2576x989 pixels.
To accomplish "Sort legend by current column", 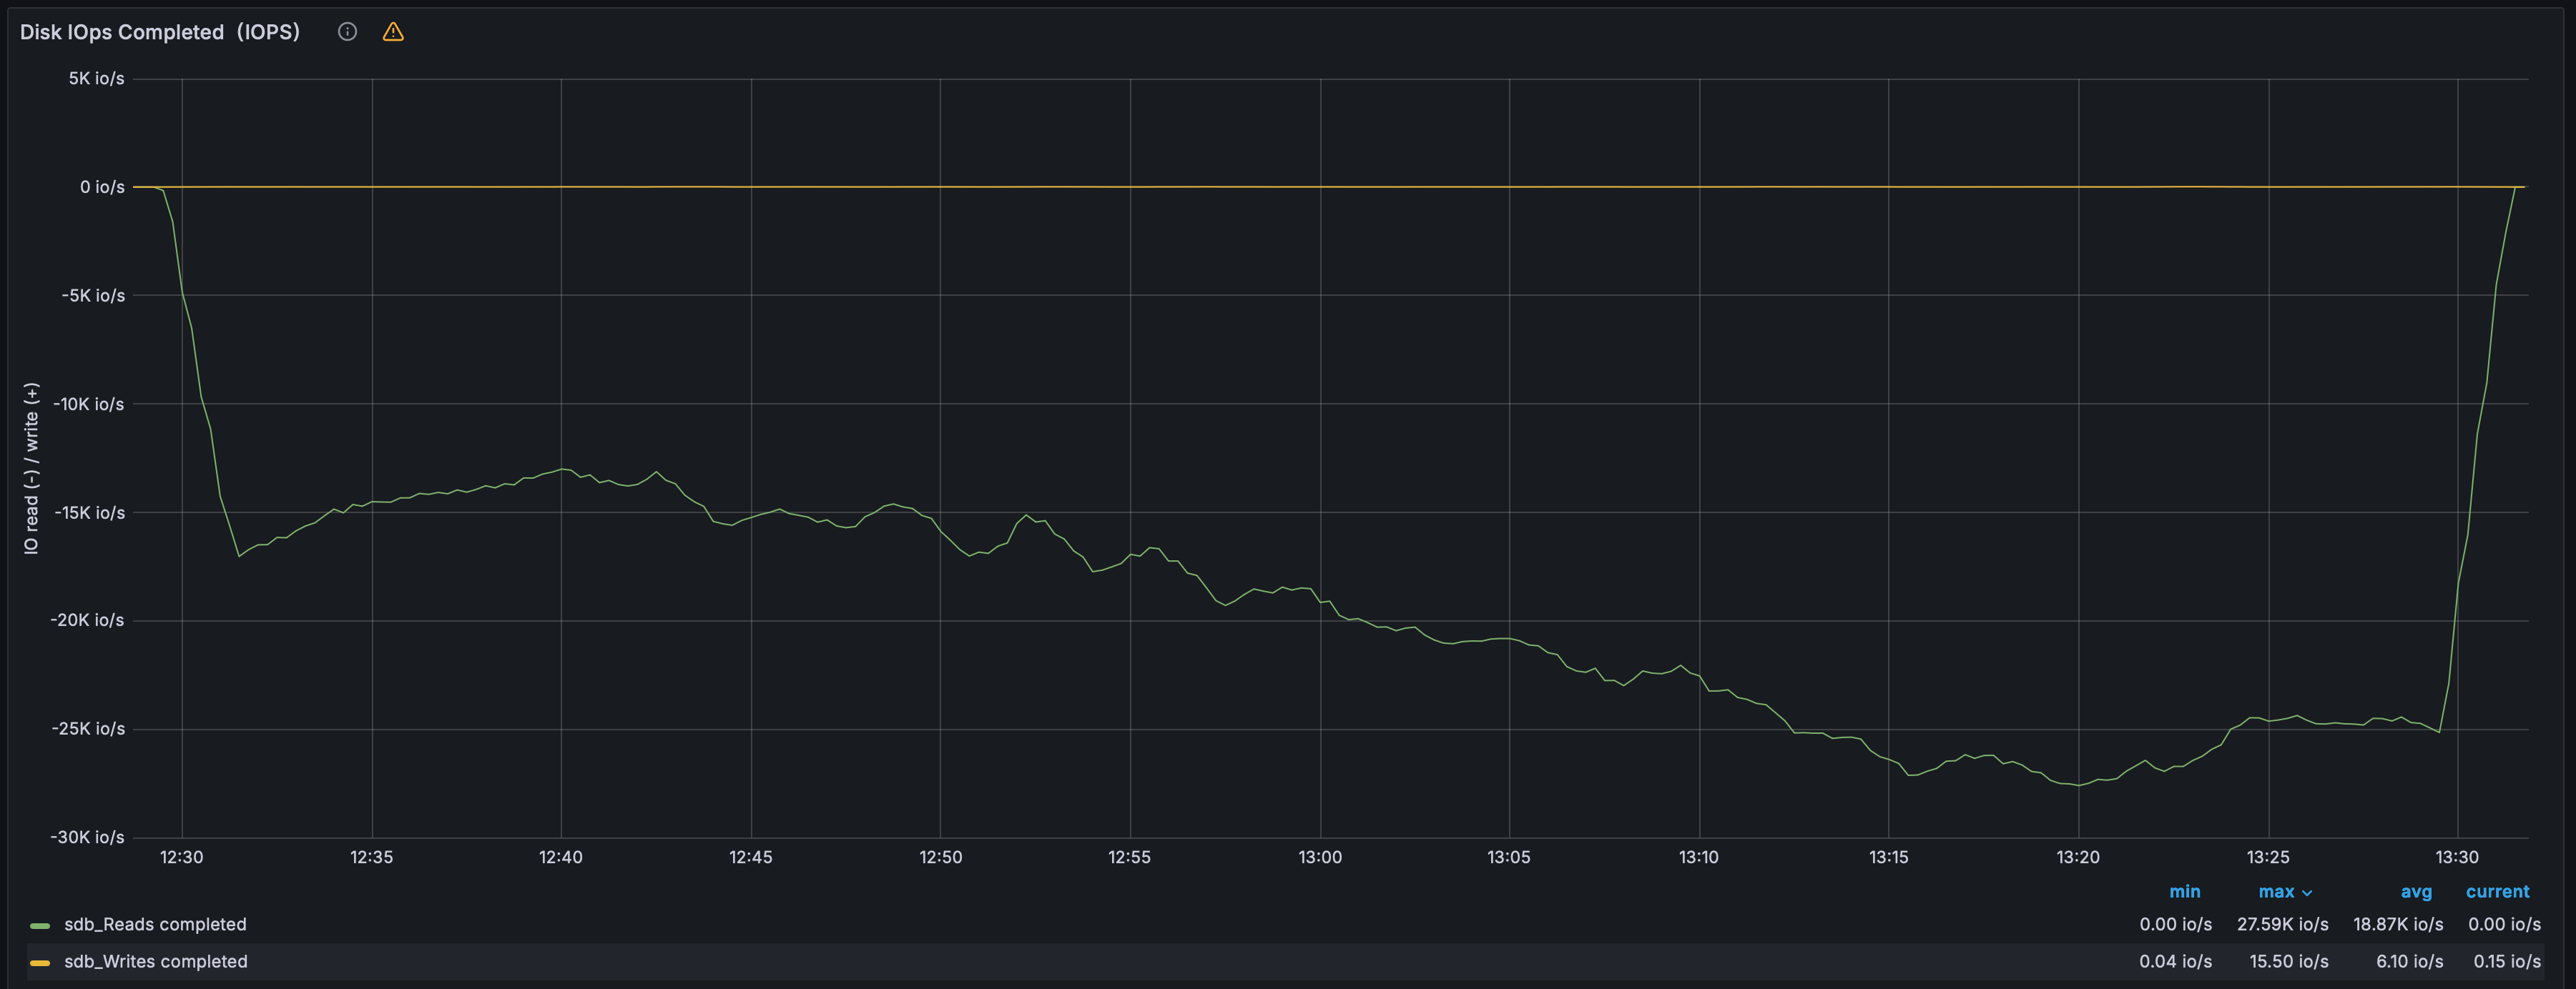I will click(2497, 891).
